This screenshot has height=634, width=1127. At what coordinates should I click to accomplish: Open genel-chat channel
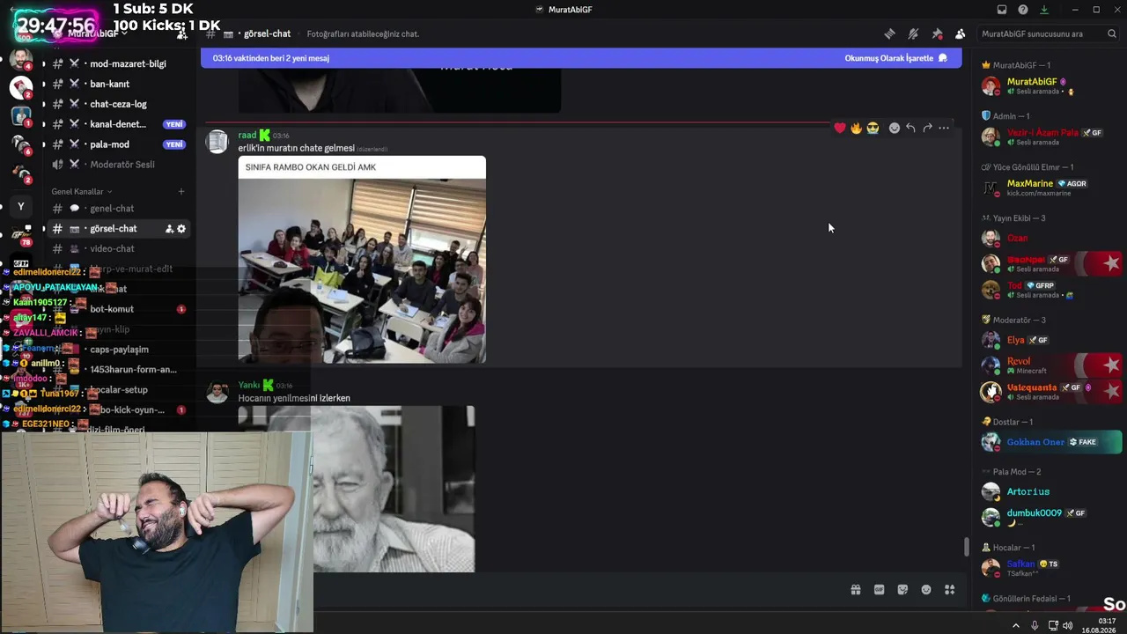[119, 209]
